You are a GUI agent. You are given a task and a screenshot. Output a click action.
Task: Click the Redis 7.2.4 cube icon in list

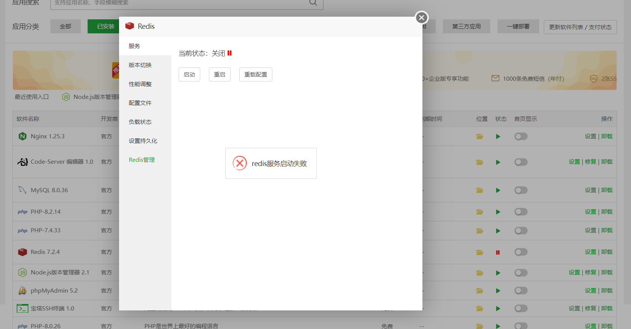point(22,252)
